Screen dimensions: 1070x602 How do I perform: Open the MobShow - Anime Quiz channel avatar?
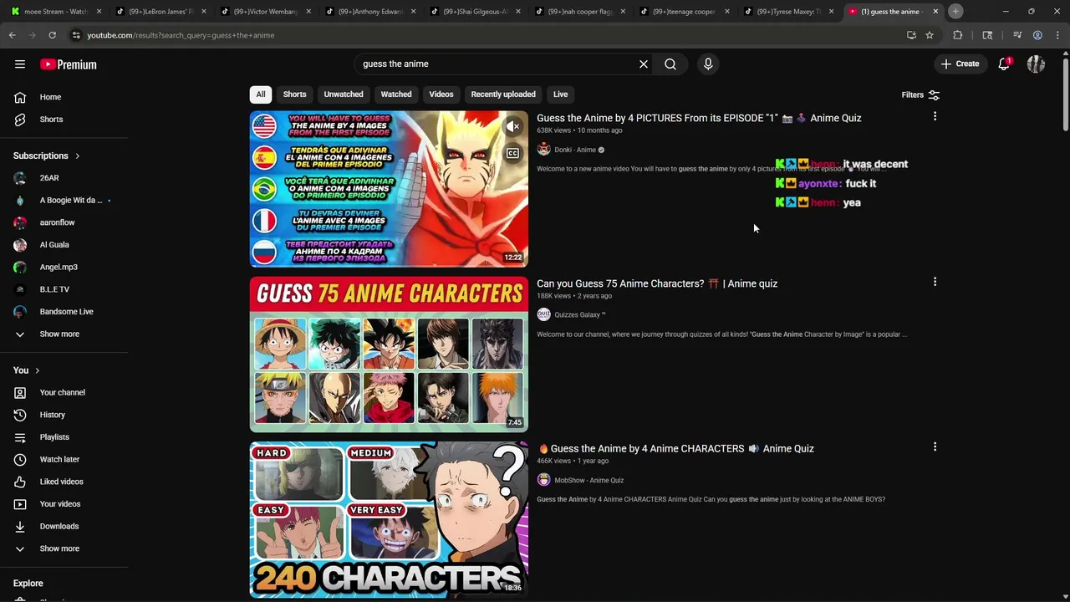point(543,480)
